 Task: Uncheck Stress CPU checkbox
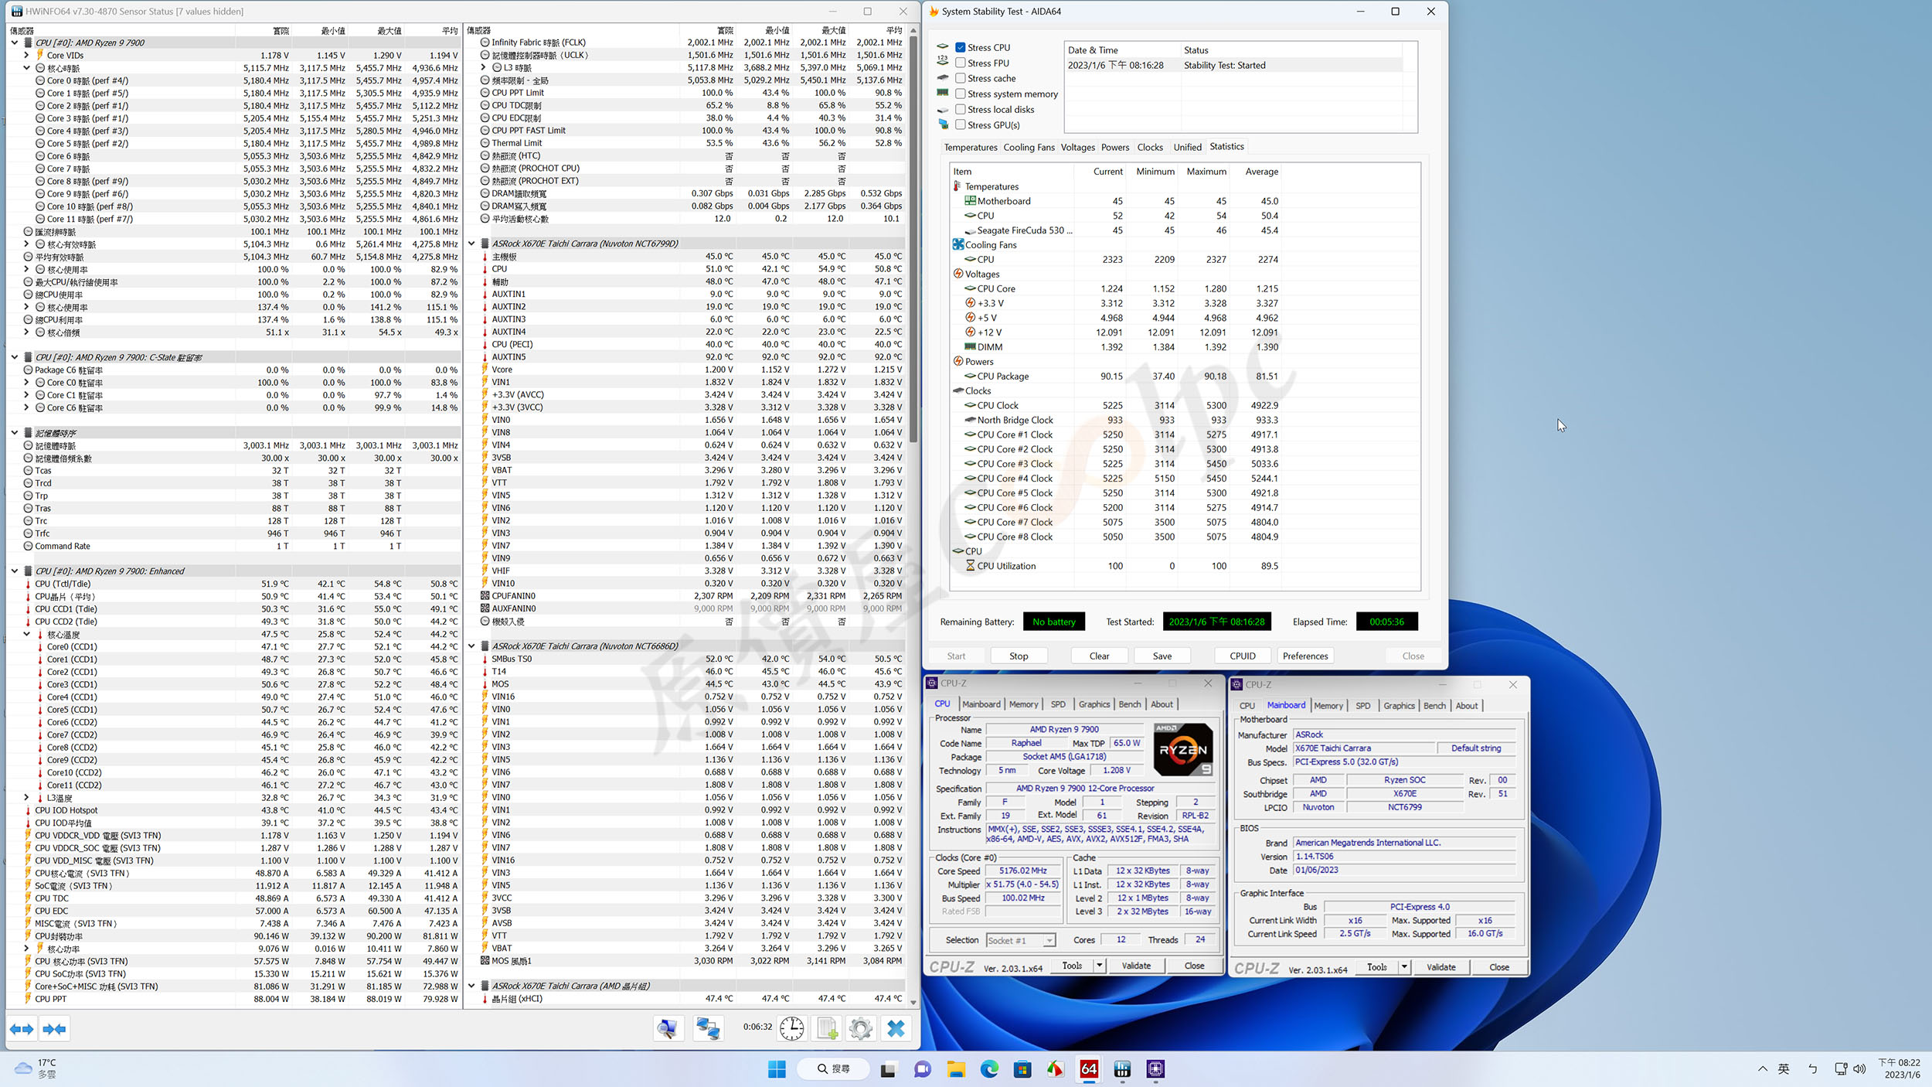tap(961, 48)
